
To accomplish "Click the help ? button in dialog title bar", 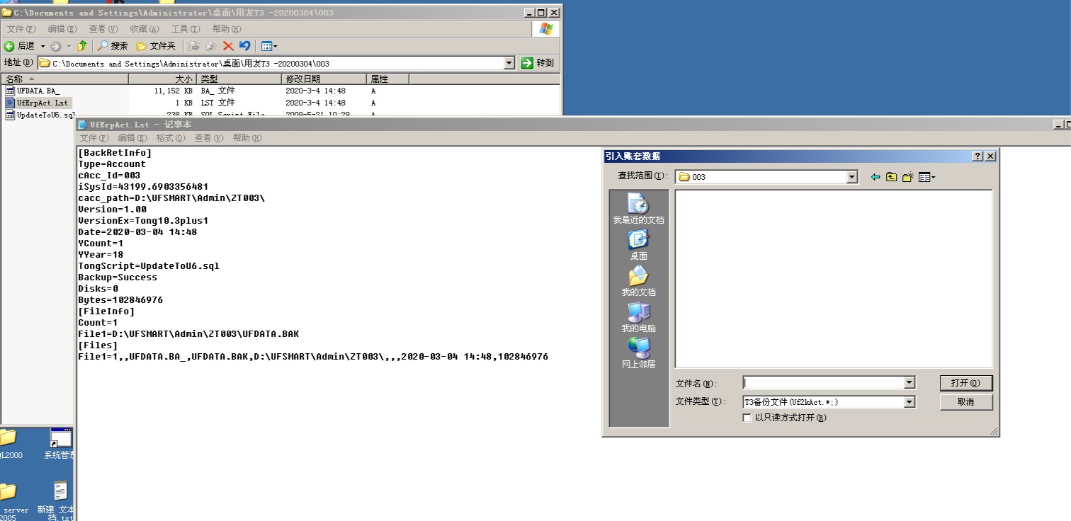I will coord(977,156).
